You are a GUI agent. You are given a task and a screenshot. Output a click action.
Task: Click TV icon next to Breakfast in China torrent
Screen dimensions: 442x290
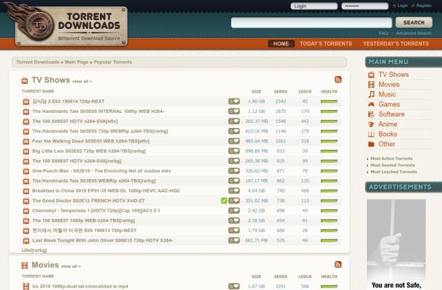pyautogui.click(x=27, y=191)
